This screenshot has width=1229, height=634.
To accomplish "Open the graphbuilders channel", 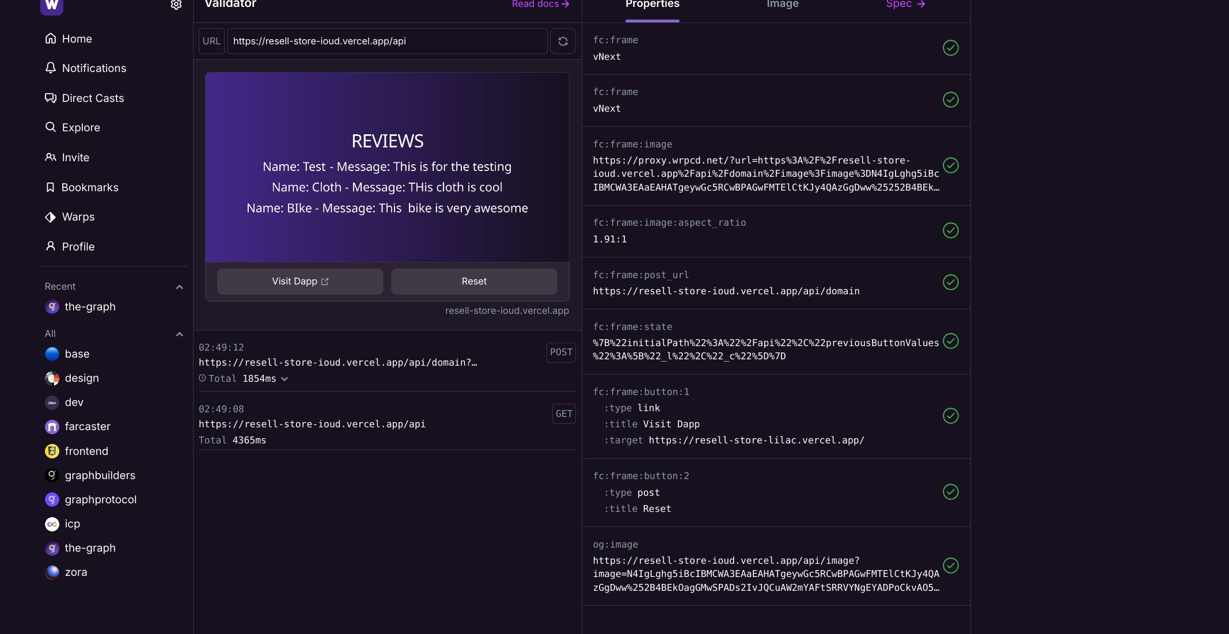I will tap(90, 476).
